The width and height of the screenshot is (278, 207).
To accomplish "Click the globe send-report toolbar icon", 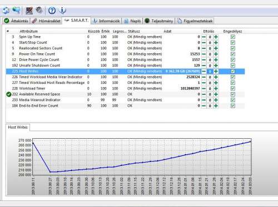I will tap(16, 10).
